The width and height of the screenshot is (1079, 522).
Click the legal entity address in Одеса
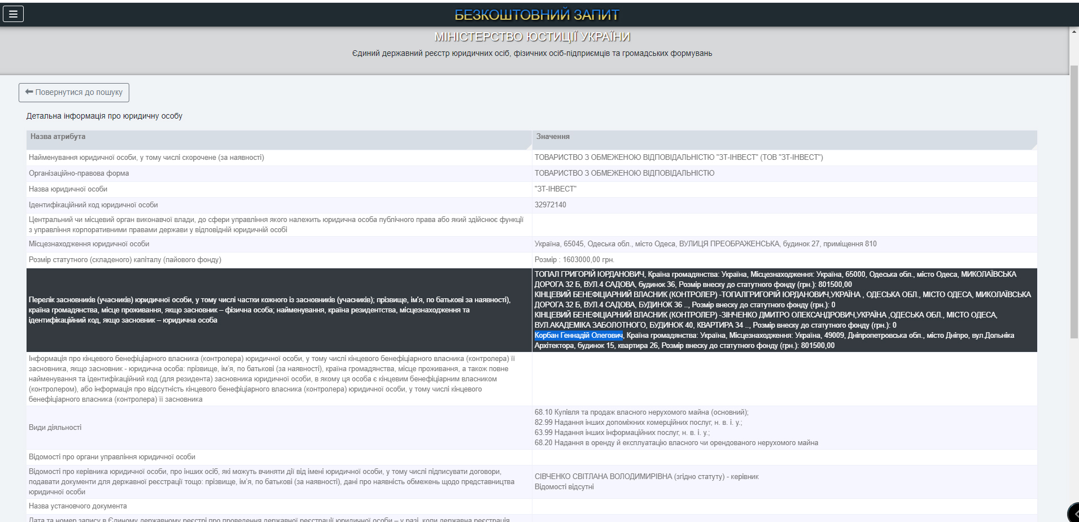[x=705, y=244]
